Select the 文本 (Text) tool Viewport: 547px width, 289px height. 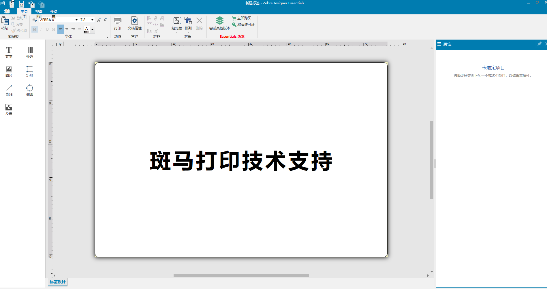point(9,52)
